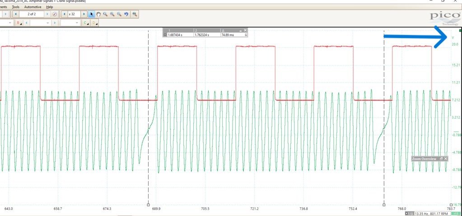Viewport: 462px width, 216px height.
Task: Click the 689.9 time axis label
Action: click(x=156, y=209)
